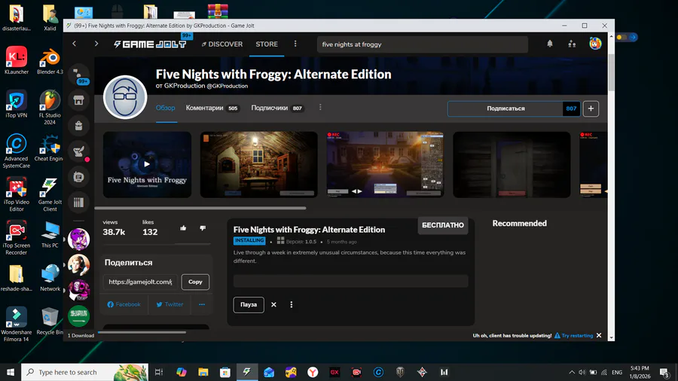This screenshot has height=381, width=678.
Task: Select the Коментарии tab
Action: pos(212,108)
